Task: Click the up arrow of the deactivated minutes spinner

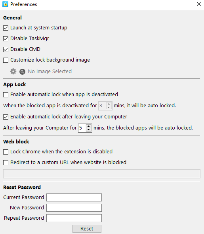Action: click(109, 104)
